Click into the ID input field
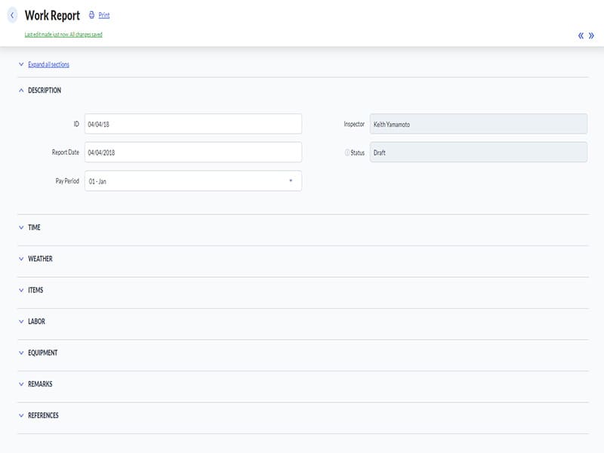The width and height of the screenshot is (604, 453). 193,124
